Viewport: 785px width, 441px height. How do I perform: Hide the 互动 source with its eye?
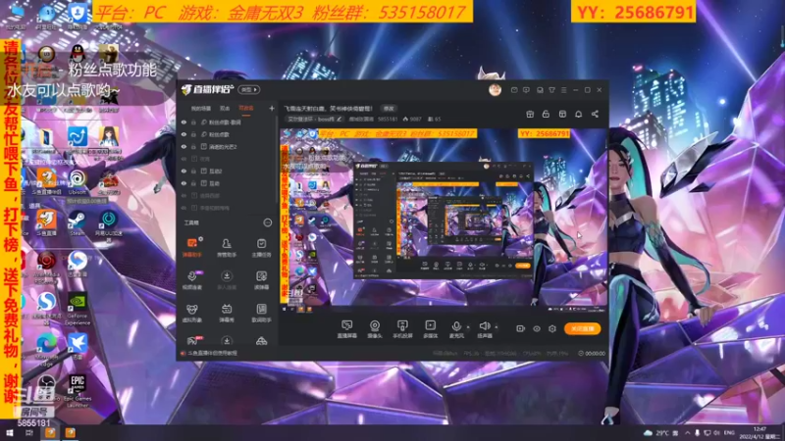(183, 183)
